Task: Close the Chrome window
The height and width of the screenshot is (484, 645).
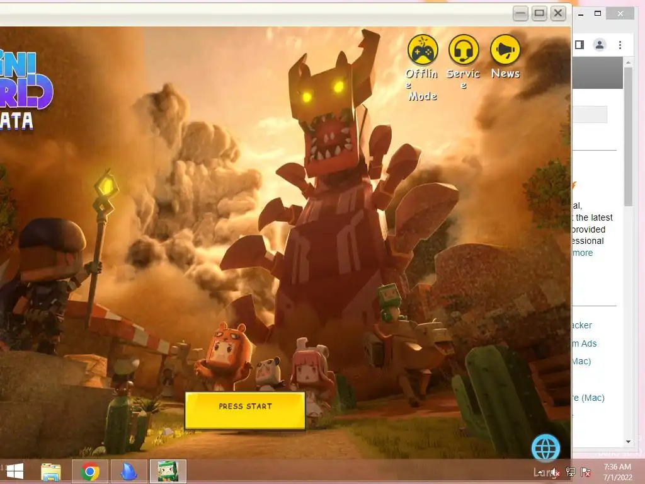Action: pos(620,14)
